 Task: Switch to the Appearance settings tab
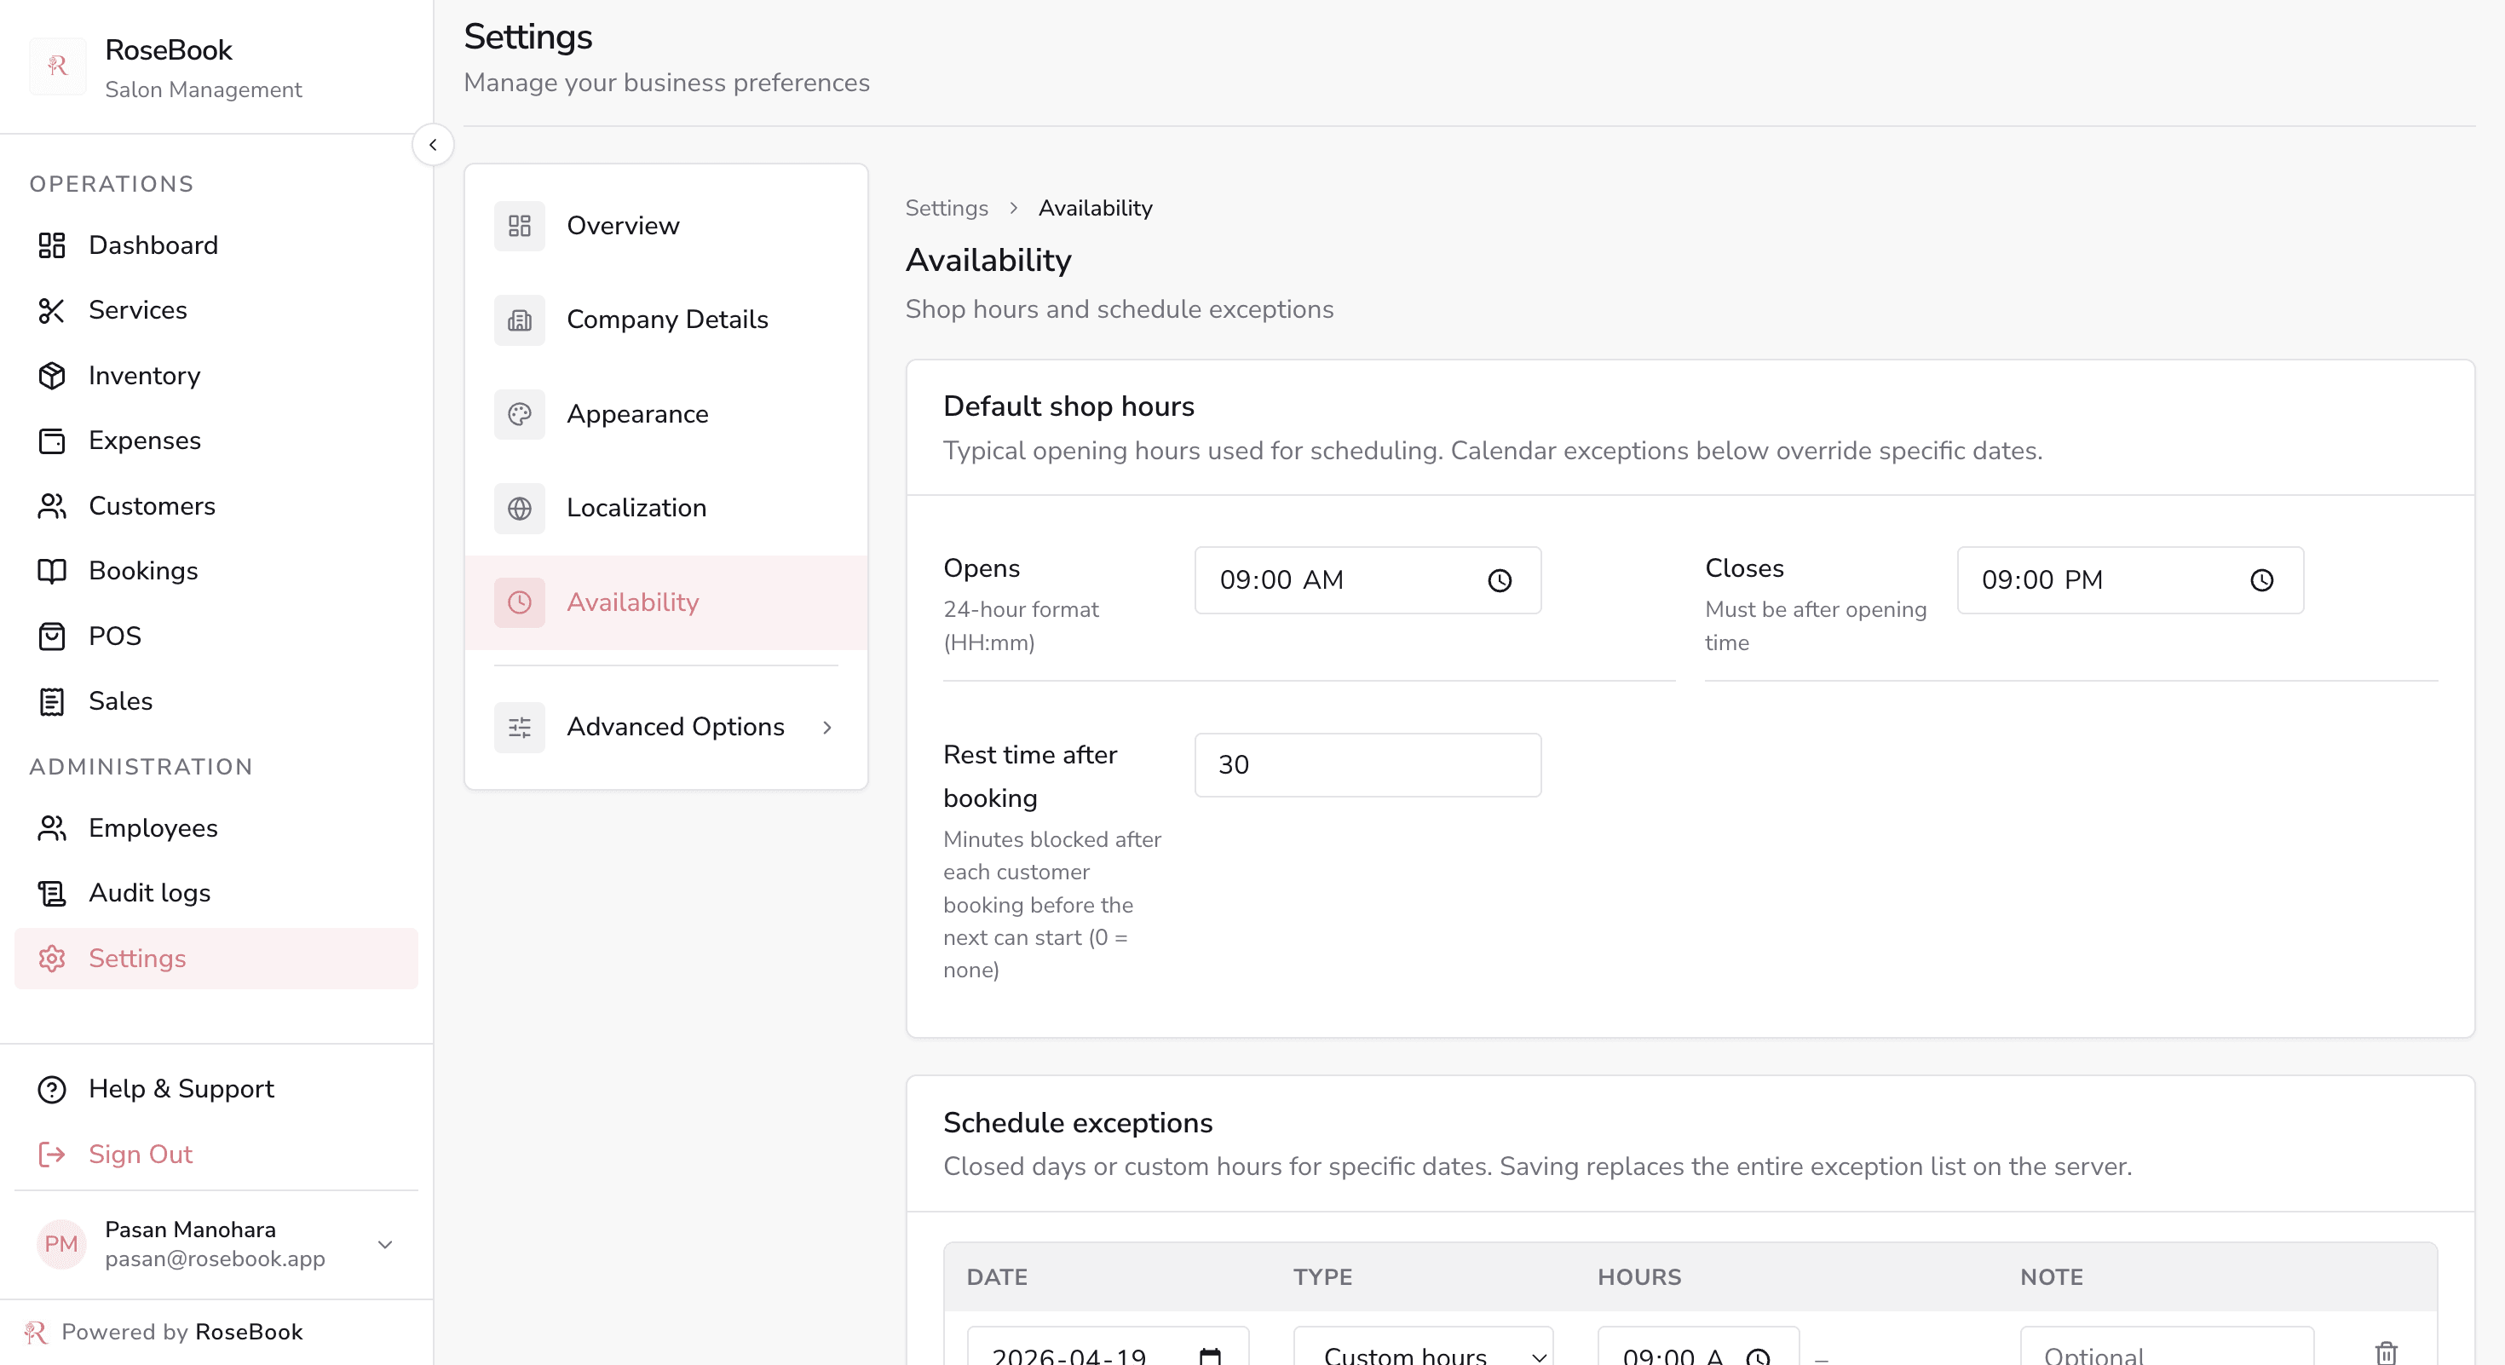[666, 414]
